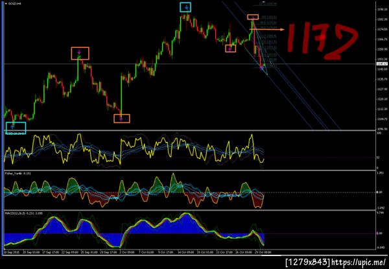Click the 5.749 scale value in MACD subwindow
The height and width of the screenshot is (269, 389).
click(x=381, y=213)
